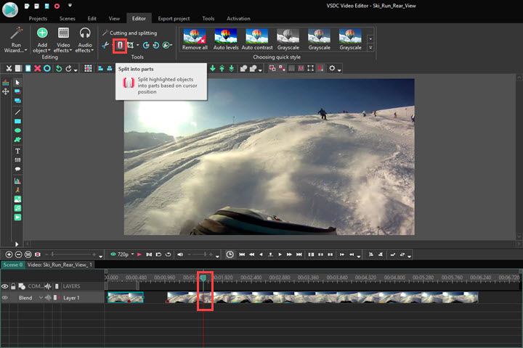Open the Run Wizard tool
Viewport: 523px width, 348px height.
[16, 39]
